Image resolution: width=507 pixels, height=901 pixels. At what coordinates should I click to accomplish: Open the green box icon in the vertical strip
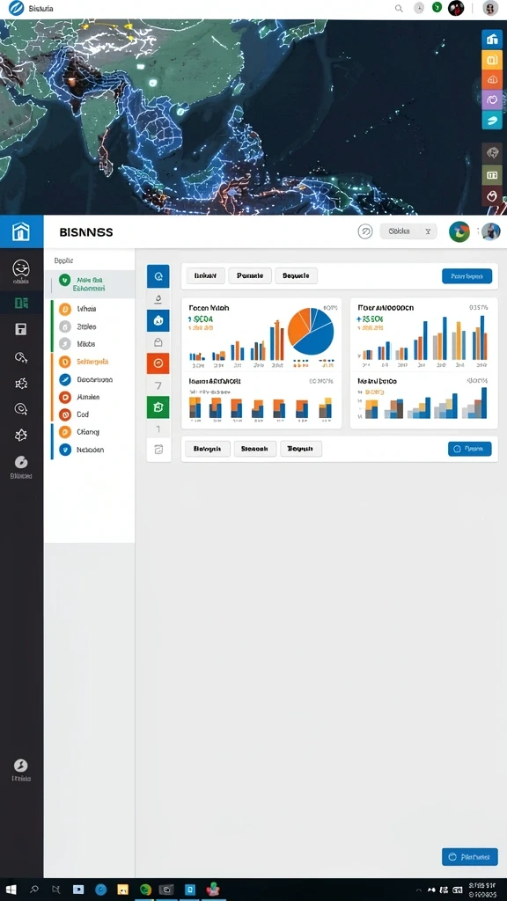(158, 407)
